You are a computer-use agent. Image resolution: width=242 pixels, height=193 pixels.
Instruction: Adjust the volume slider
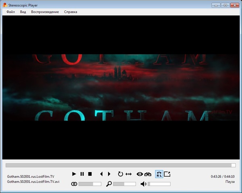coord(159,184)
